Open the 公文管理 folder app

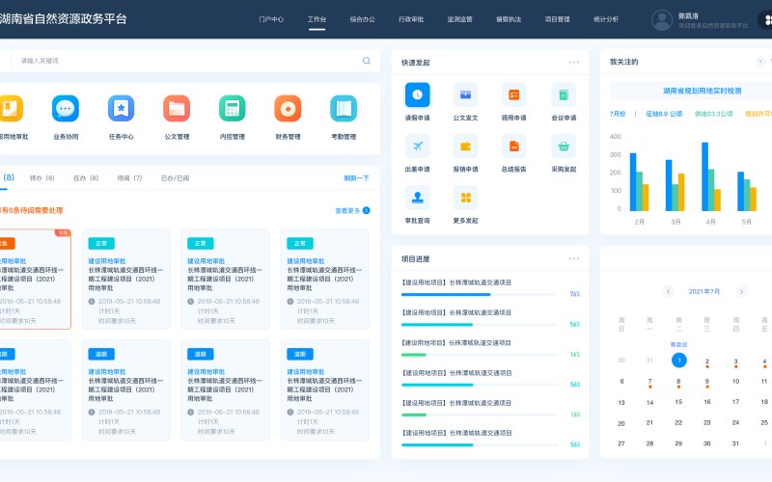177,108
